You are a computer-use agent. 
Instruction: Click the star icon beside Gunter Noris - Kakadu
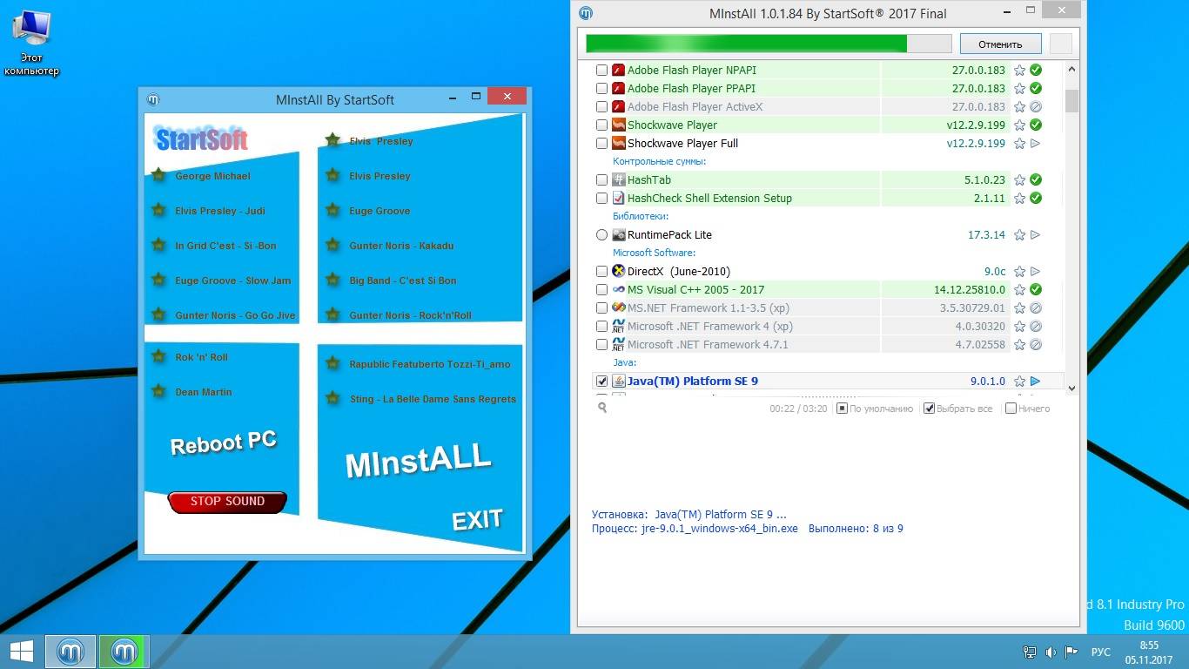[x=333, y=245]
